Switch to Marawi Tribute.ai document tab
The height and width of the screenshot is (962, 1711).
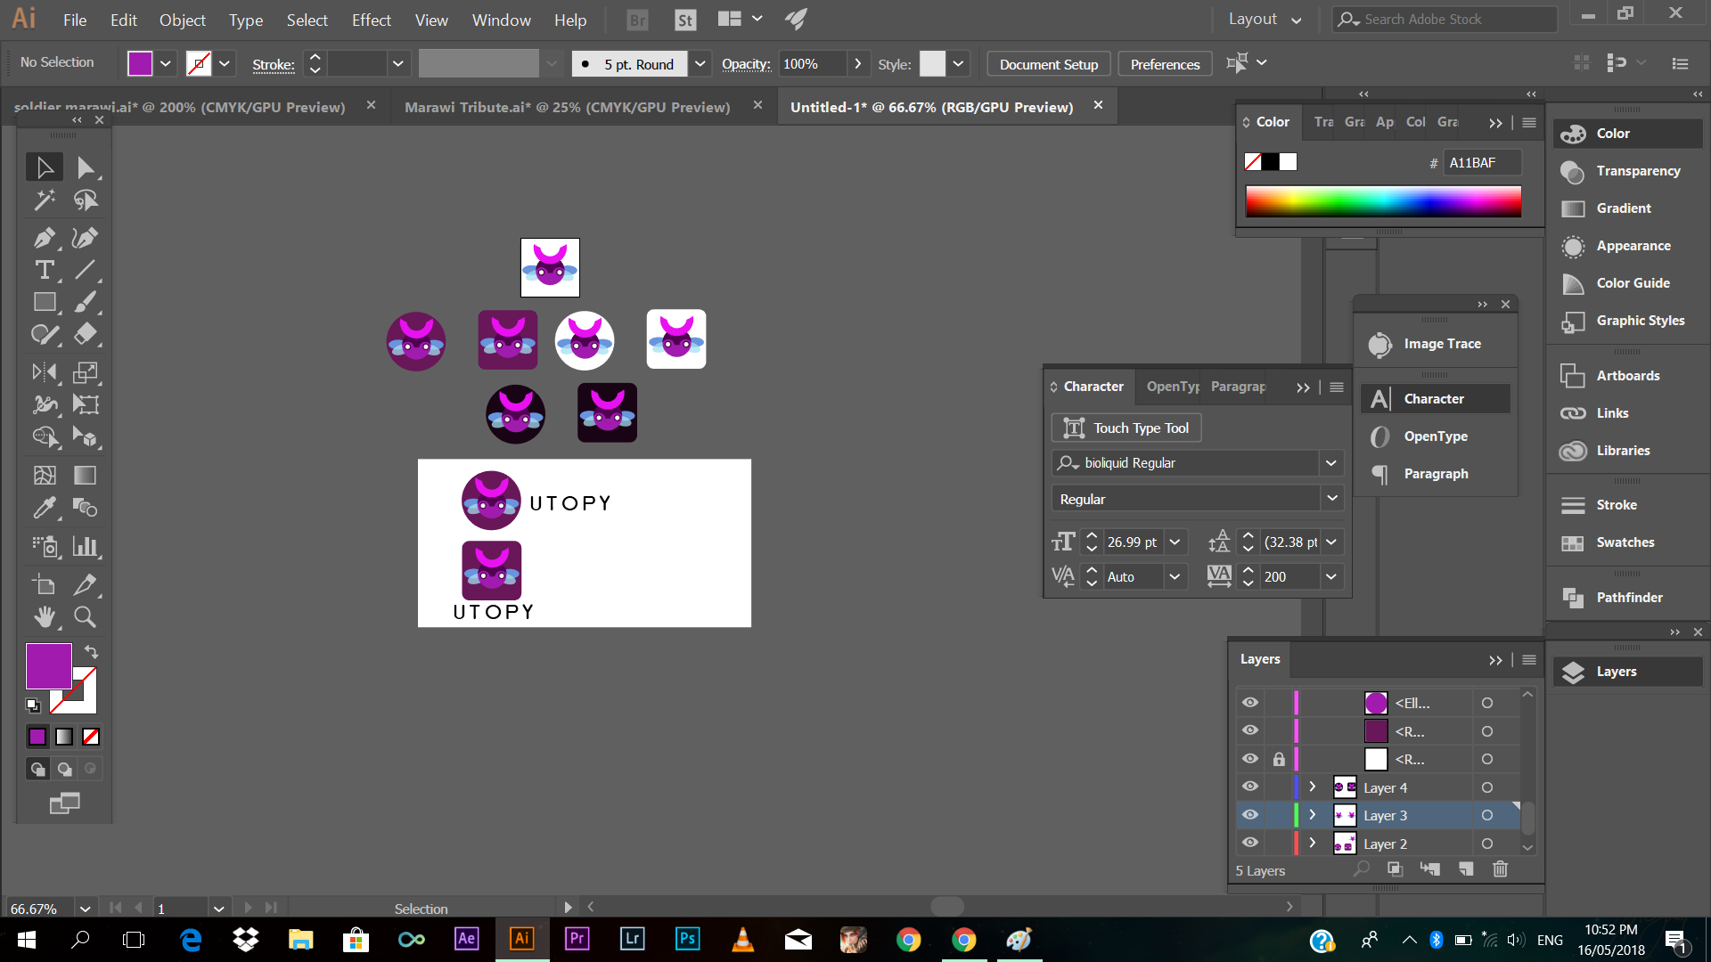click(x=568, y=107)
